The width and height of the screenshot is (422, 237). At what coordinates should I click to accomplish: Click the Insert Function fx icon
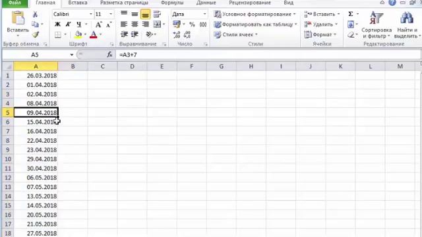109,55
